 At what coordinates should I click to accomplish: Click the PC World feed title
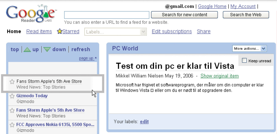125,48
